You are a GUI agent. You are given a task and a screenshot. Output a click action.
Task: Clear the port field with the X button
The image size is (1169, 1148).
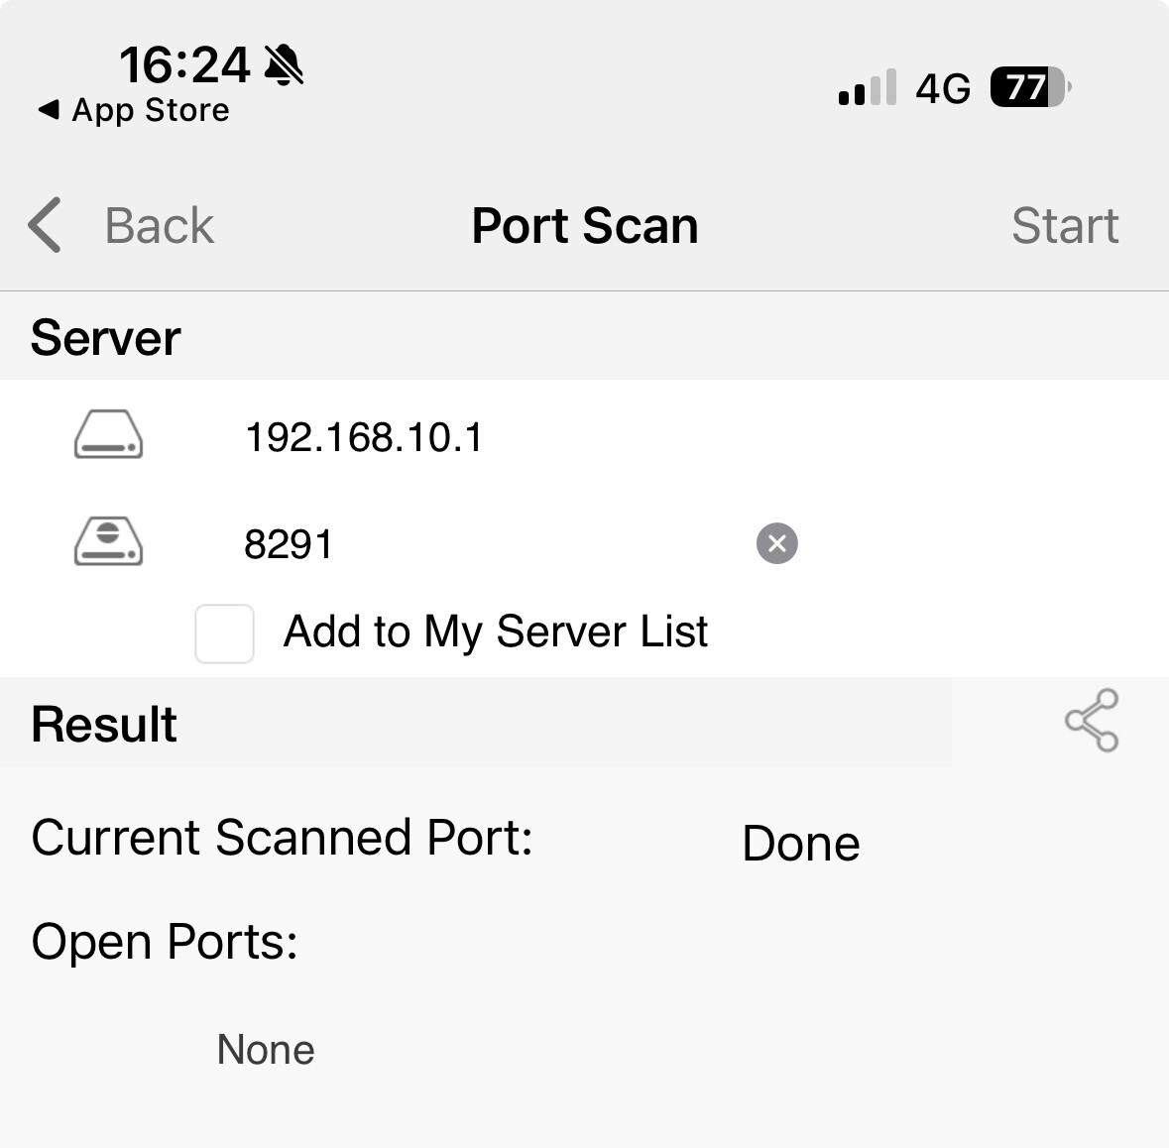[x=777, y=543]
